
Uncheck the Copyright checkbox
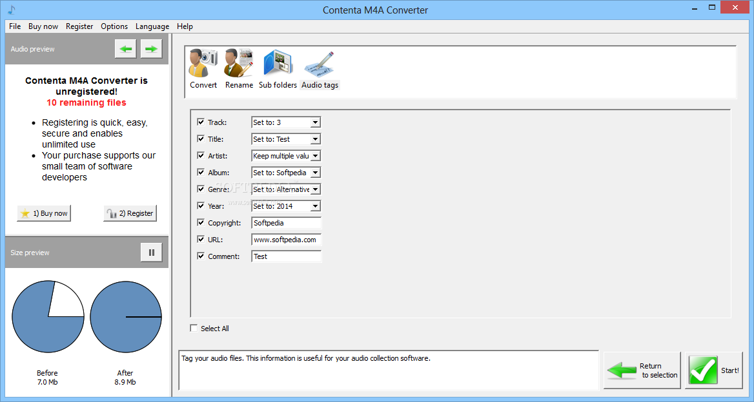(x=201, y=223)
